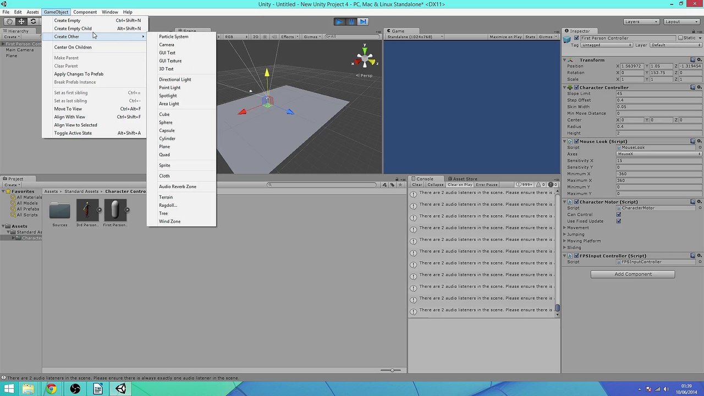Click the console Clear button
Screen dimensions: 704x396
[417, 185]
